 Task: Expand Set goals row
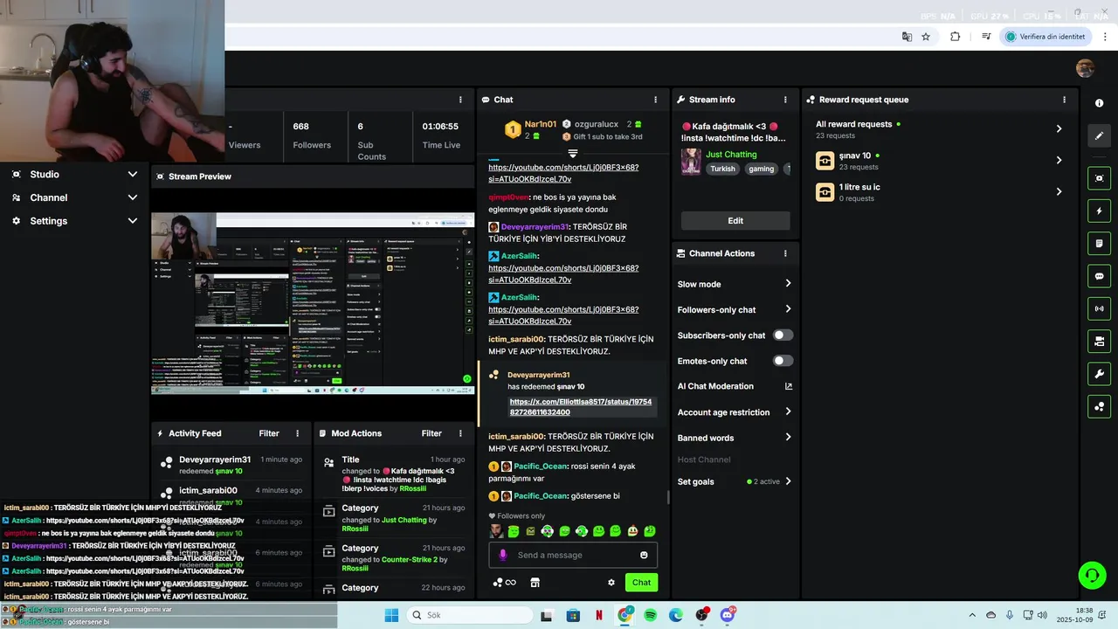pyautogui.click(x=735, y=481)
